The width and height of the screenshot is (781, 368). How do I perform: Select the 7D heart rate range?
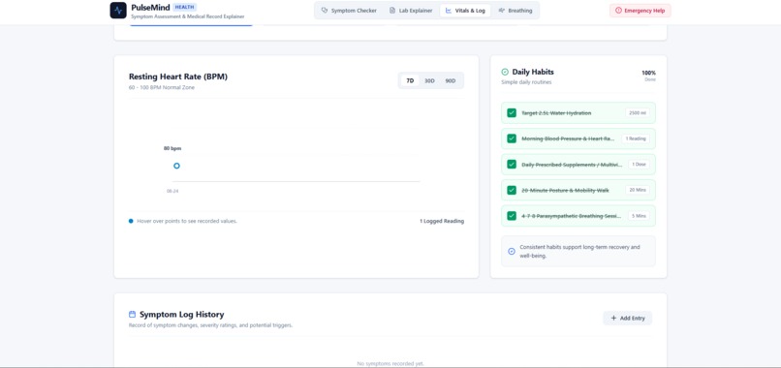click(410, 80)
